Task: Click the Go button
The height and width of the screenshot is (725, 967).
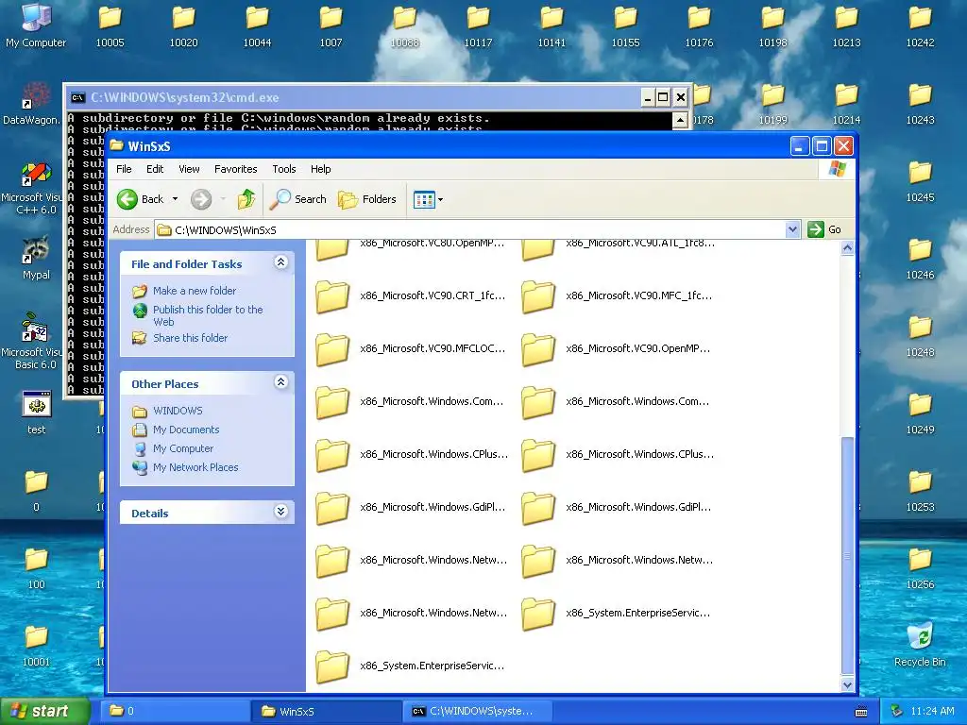Action: [824, 229]
